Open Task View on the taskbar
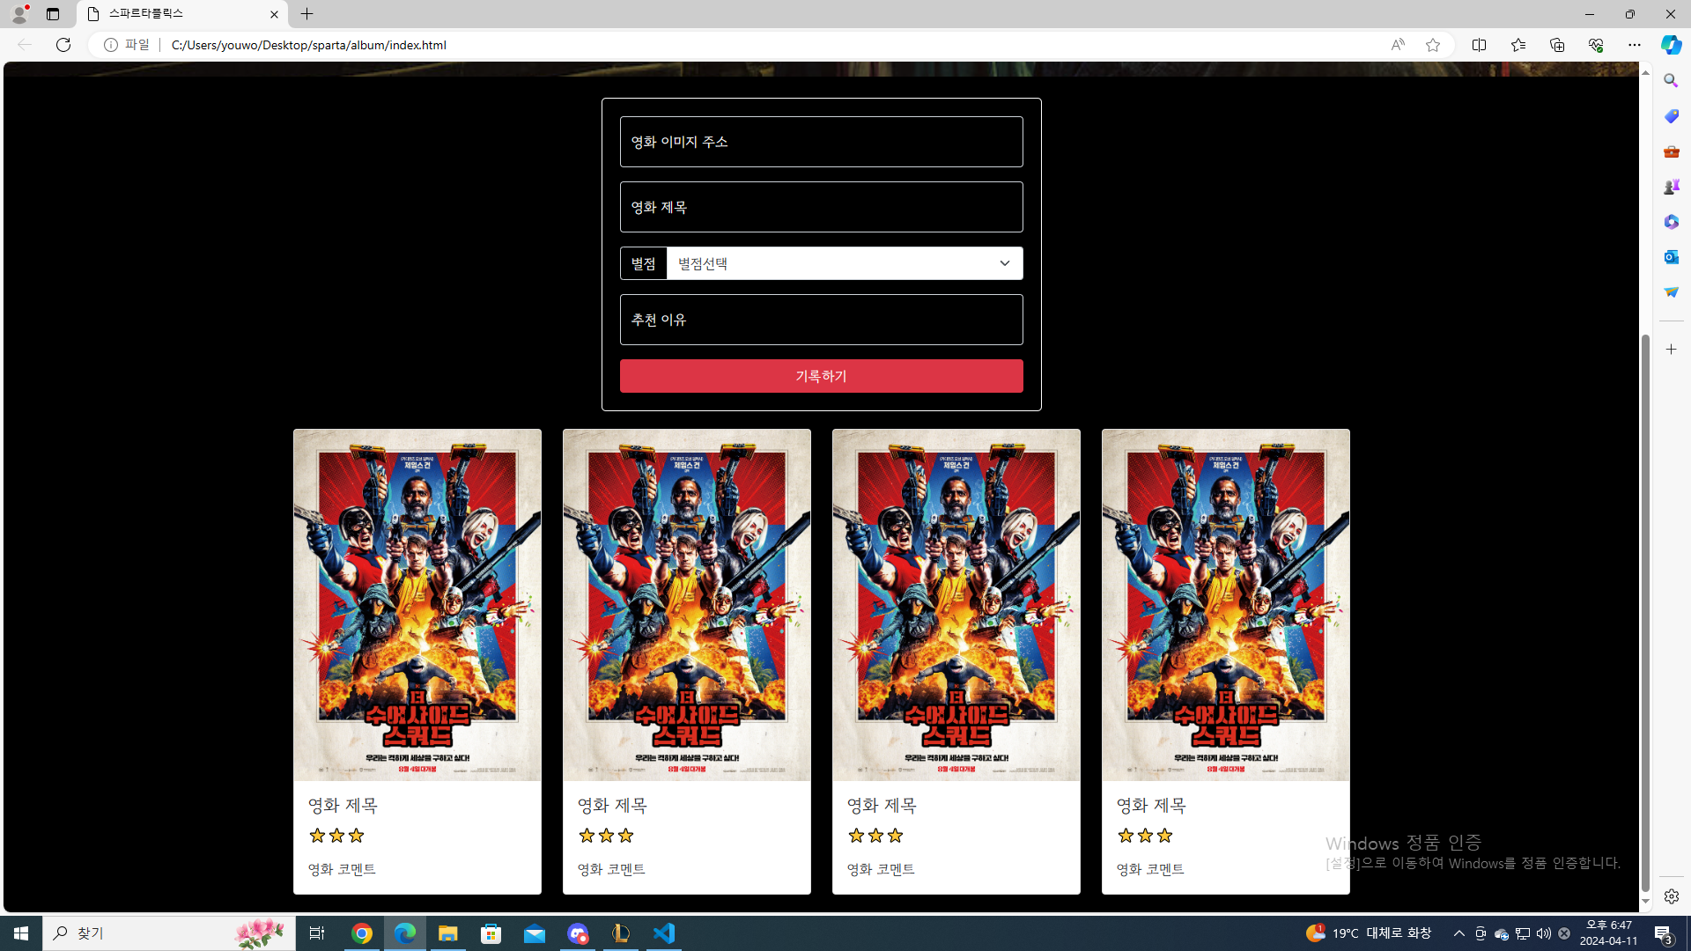 click(x=317, y=933)
